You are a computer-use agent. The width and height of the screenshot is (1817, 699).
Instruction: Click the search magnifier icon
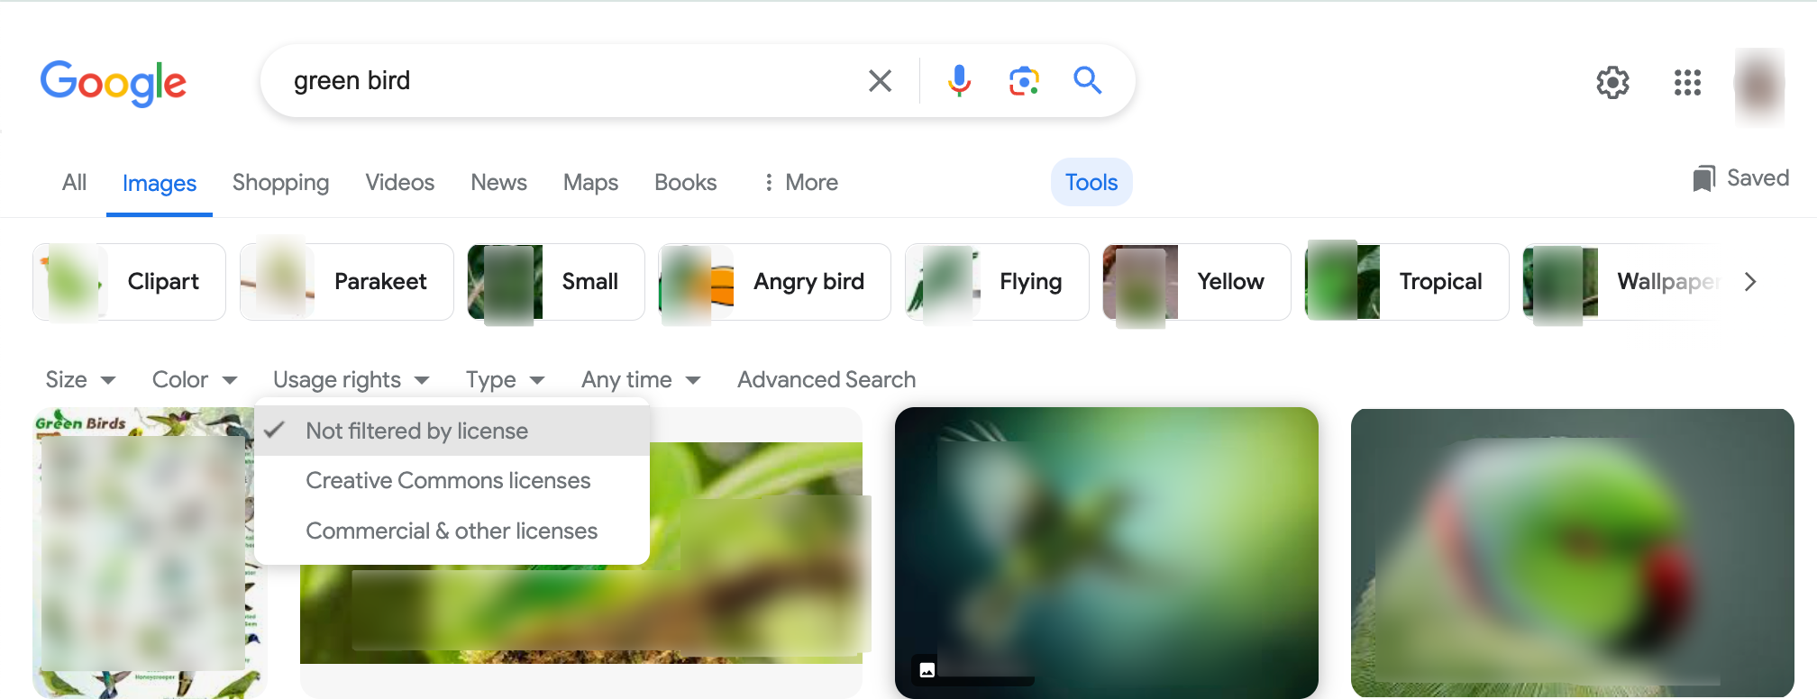[x=1088, y=80]
